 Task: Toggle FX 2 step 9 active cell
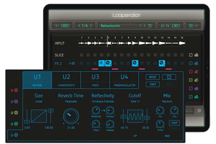tap(135, 63)
